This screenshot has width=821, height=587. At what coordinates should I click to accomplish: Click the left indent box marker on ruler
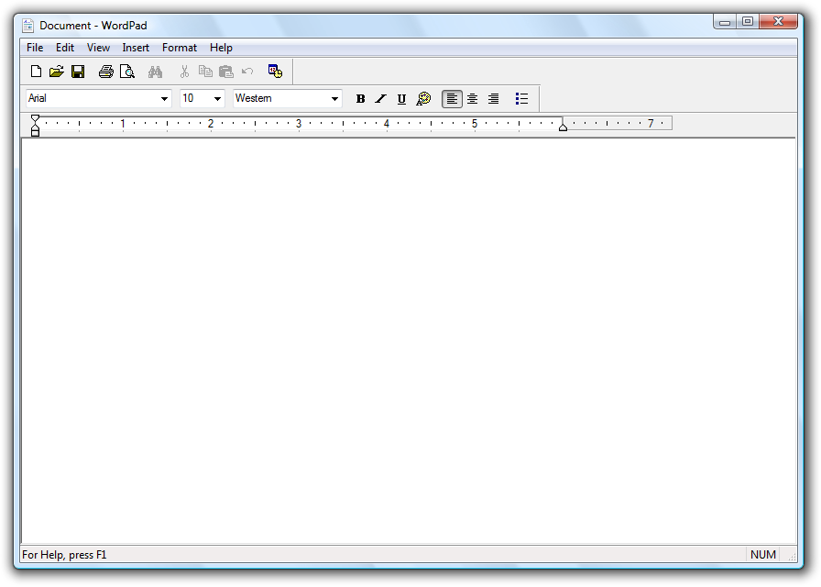pyautogui.click(x=35, y=133)
